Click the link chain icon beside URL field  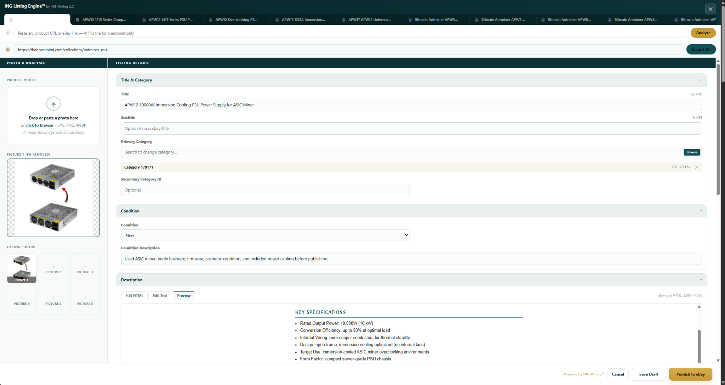(8, 33)
